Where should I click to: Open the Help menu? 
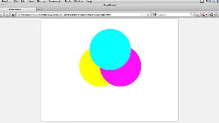pyautogui.click(x=89, y=1)
